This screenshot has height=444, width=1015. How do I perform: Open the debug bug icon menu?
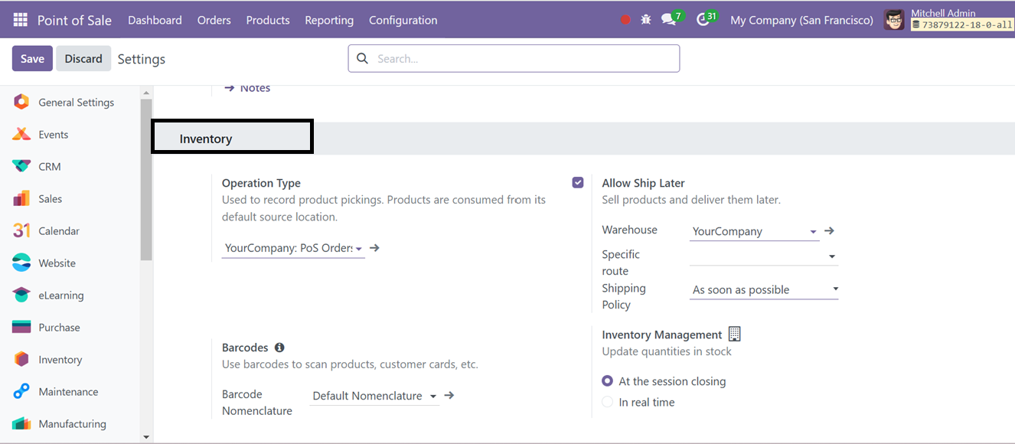click(x=646, y=20)
